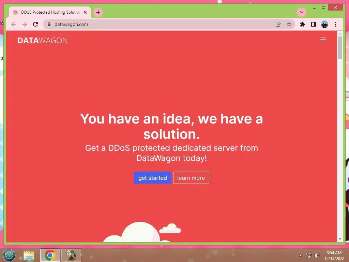Select the DDoS Protected Hosting tab
This screenshot has height=262, width=349.
50,12
